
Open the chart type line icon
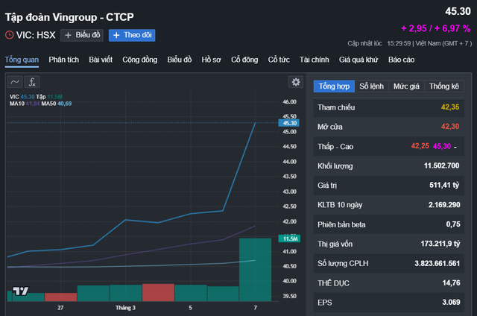click(15, 82)
